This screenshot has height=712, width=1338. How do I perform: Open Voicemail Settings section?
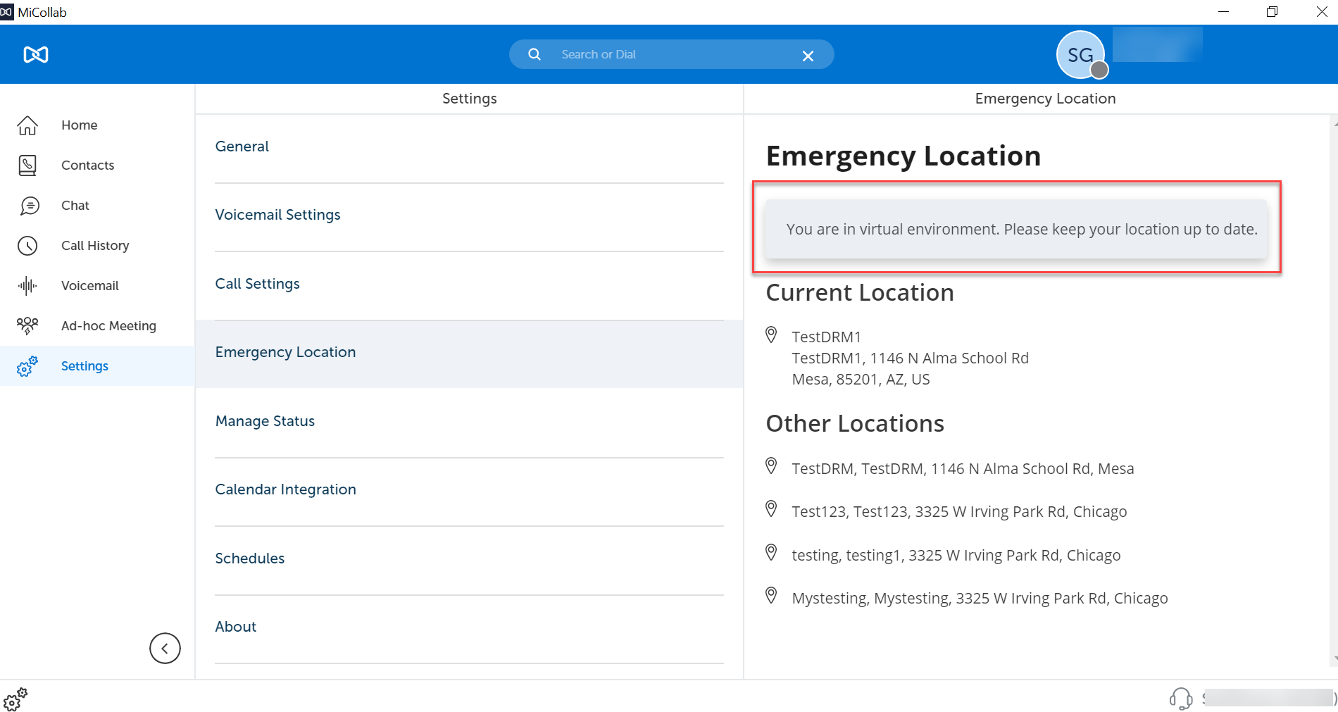[277, 215]
